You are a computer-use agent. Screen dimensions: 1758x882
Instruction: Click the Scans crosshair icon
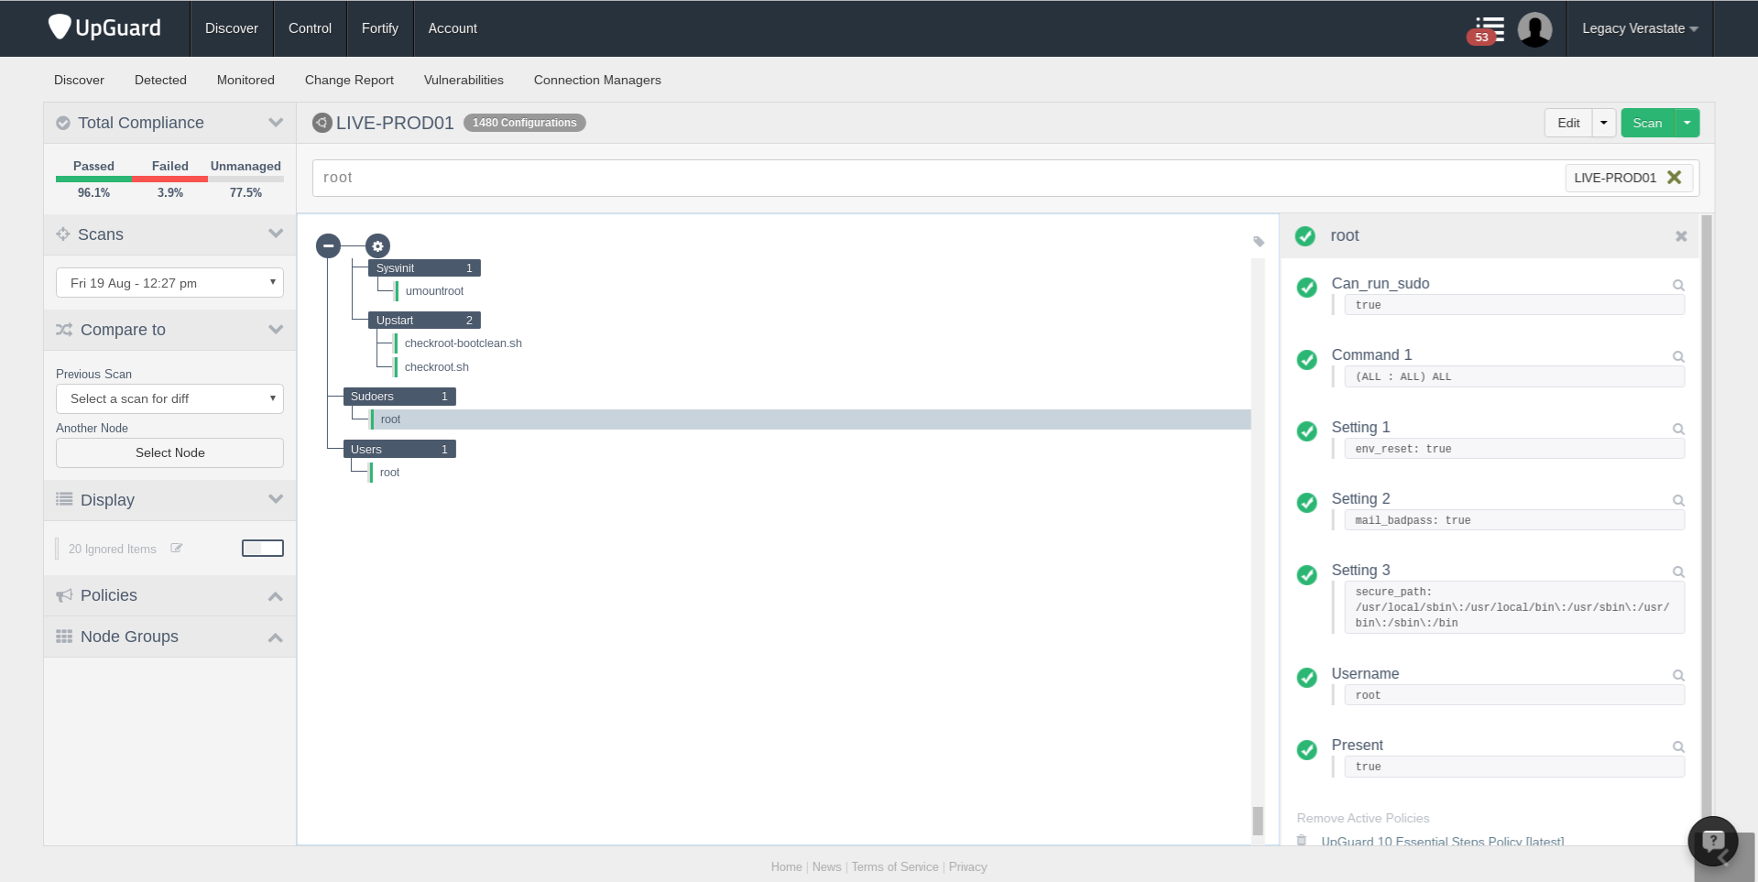point(63,234)
